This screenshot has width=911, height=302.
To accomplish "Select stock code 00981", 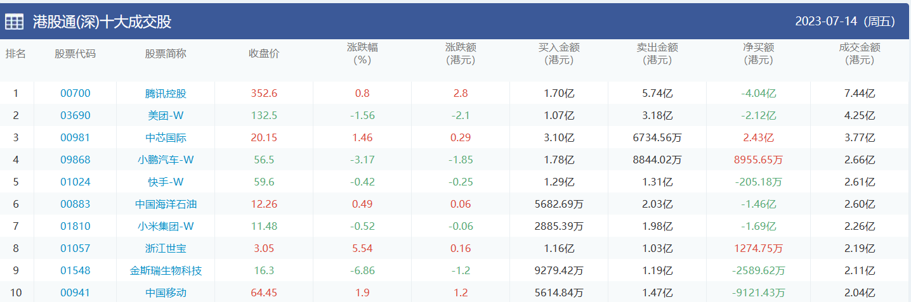I will pos(75,138).
